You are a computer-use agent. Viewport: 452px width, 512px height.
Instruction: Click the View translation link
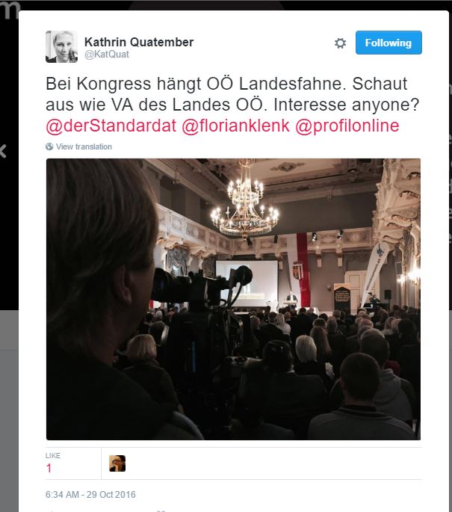(x=84, y=146)
